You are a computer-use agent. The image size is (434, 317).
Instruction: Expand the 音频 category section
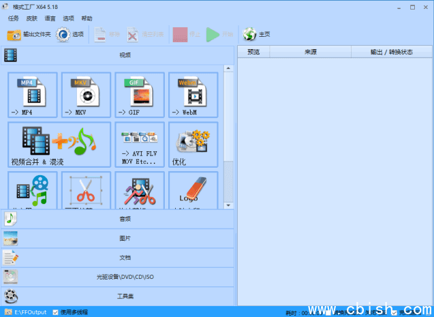click(118, 219)
